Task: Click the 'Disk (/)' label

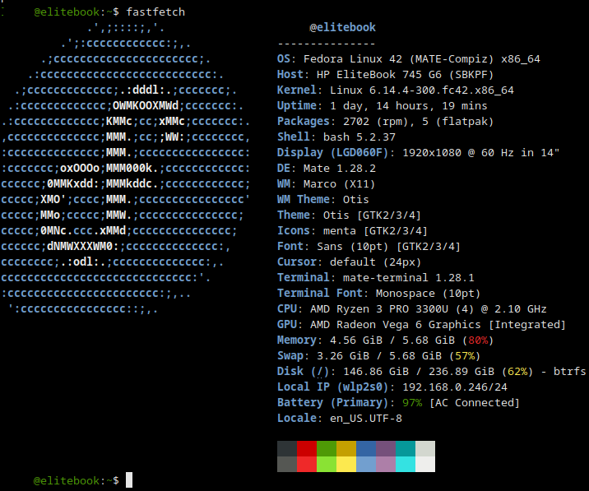Action: tap(304, 372)
